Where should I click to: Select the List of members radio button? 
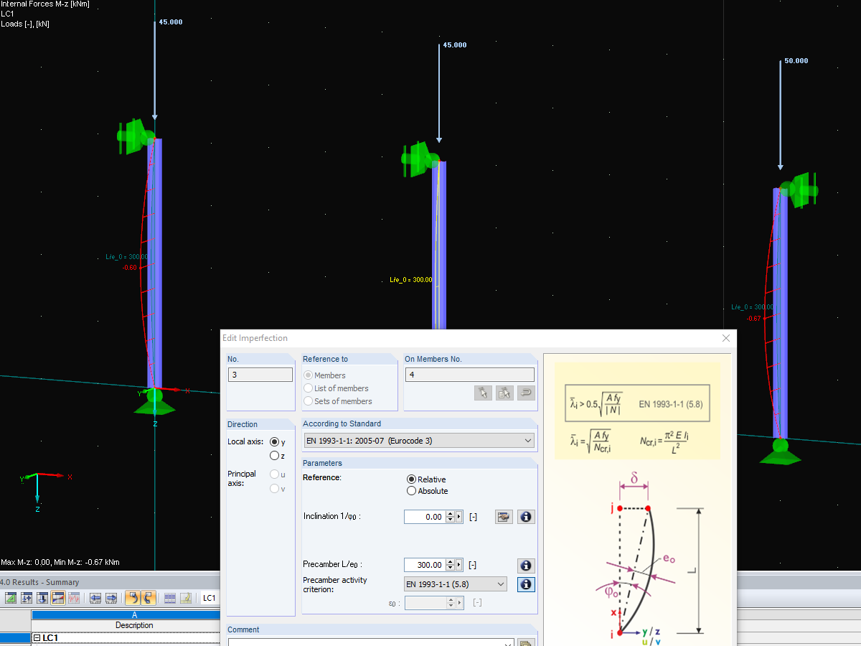coord(309,388)
